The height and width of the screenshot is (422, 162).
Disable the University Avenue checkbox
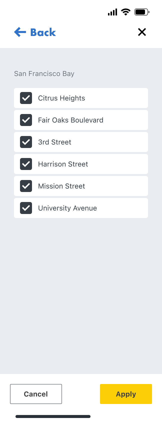26,208
